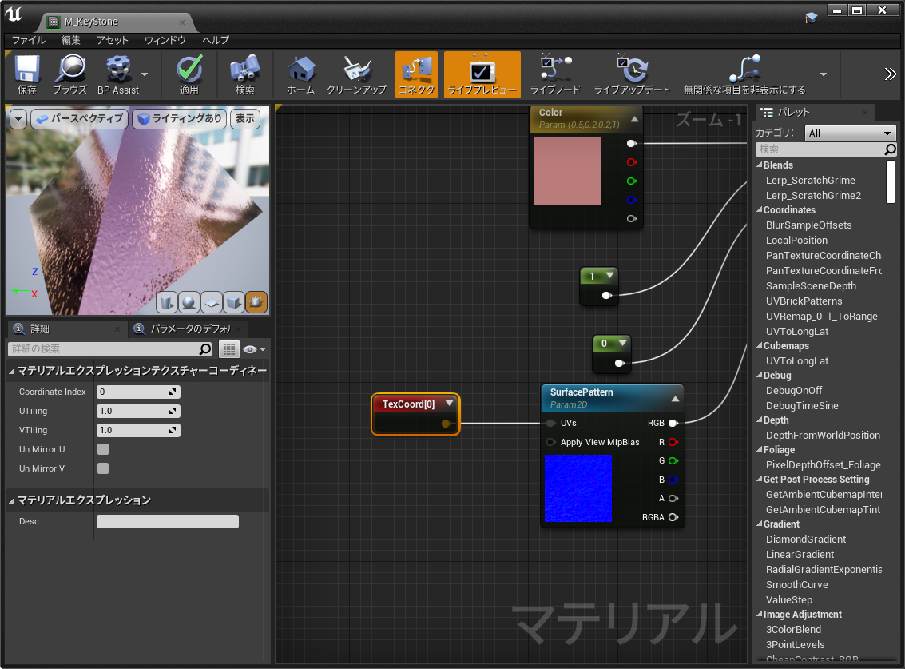
Task: Open the ブラウズ content browser
Action: coord(69,74)
